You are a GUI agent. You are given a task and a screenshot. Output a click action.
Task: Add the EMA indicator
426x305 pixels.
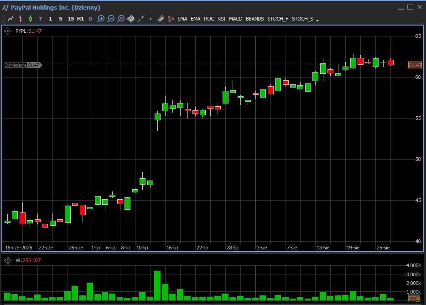click(195, 19)
